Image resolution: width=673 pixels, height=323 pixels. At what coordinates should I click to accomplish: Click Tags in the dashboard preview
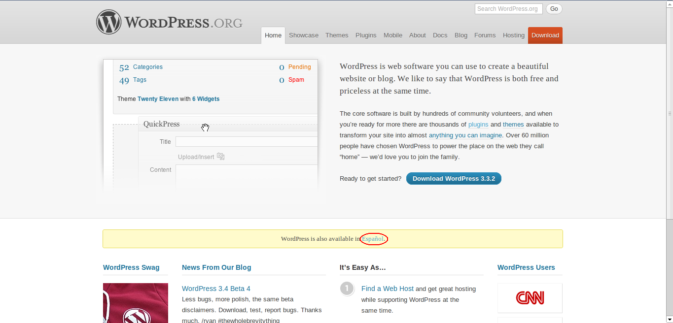[140, 80]
